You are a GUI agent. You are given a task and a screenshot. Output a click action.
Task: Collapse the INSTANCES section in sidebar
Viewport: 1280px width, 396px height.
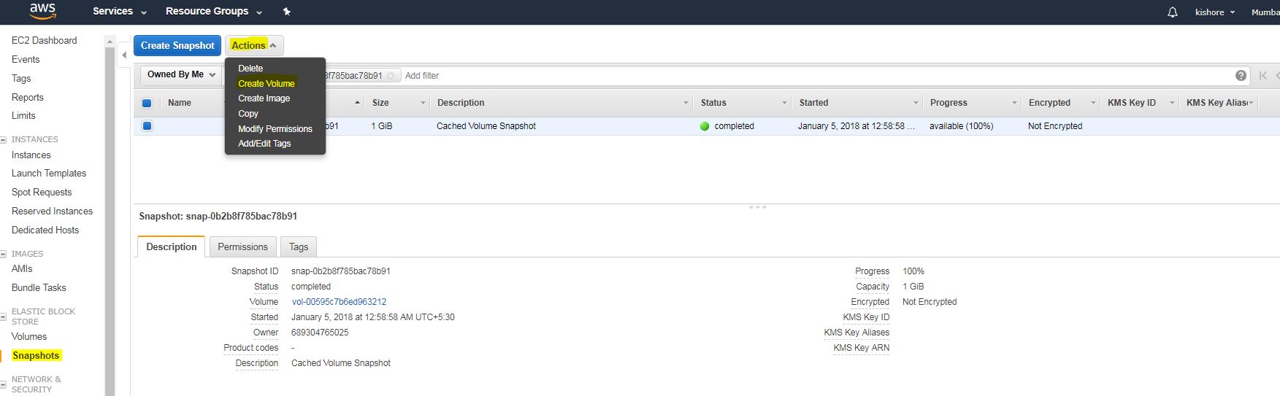click(4, 139)
